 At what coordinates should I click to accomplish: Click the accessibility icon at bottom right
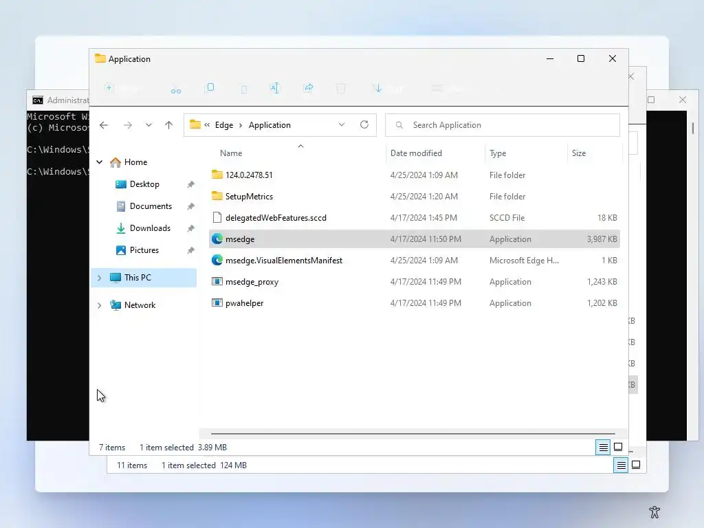[x=654, y=511]
